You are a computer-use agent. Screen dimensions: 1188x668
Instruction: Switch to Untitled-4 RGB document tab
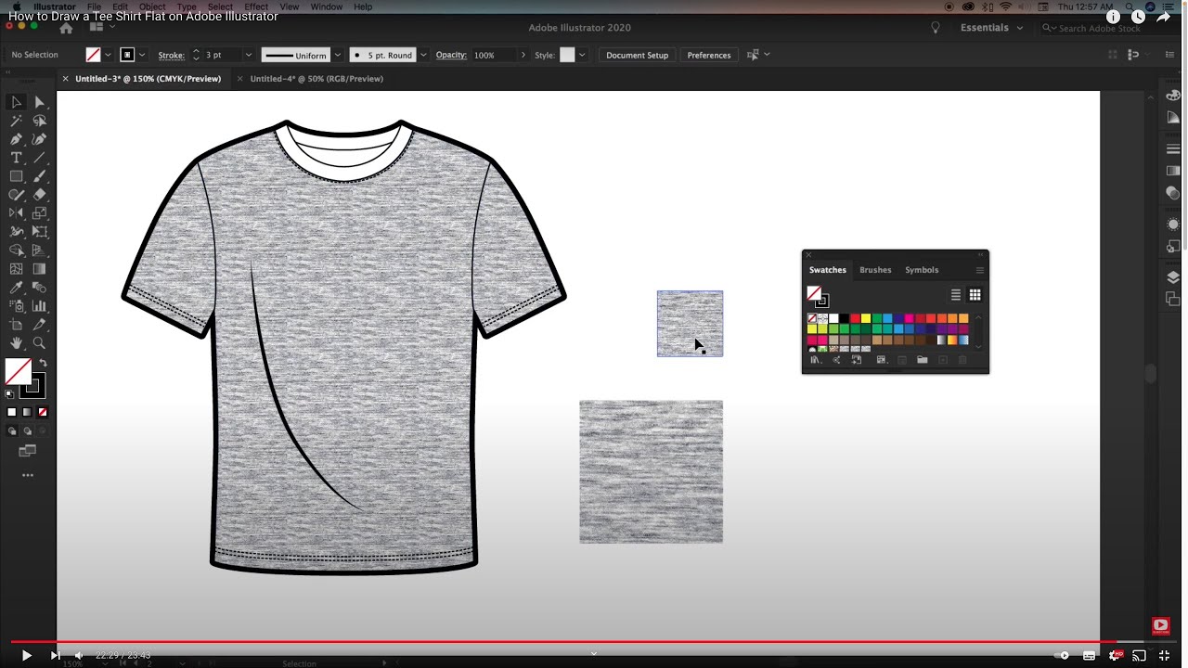(316, 79)
